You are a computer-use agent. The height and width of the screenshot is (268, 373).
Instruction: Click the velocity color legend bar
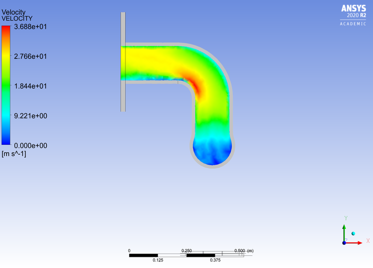[x=6, y=85]
